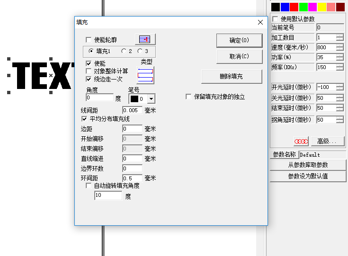This screenshot has height=256, width=348.
Task: Close the 填充 dialog with the X
Action: [260, 22]
